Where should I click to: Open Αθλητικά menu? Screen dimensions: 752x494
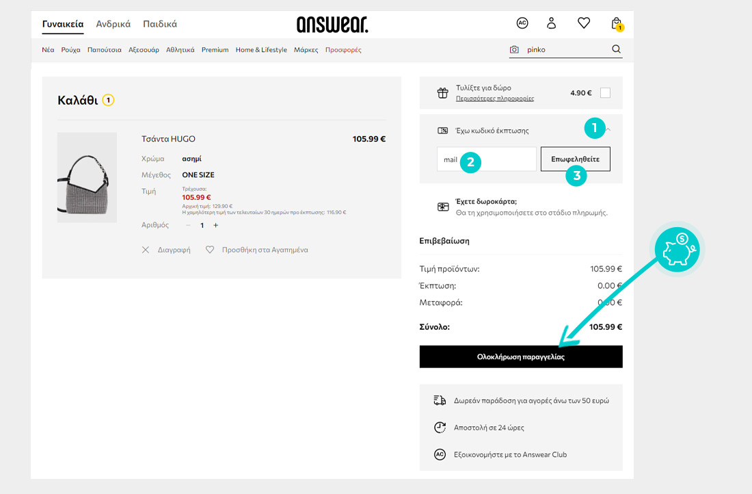click(180, 49)
